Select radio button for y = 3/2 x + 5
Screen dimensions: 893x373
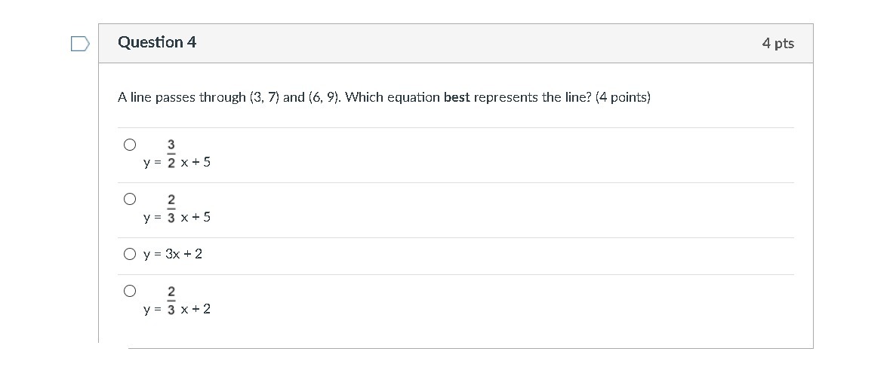[x=130, y=144]
